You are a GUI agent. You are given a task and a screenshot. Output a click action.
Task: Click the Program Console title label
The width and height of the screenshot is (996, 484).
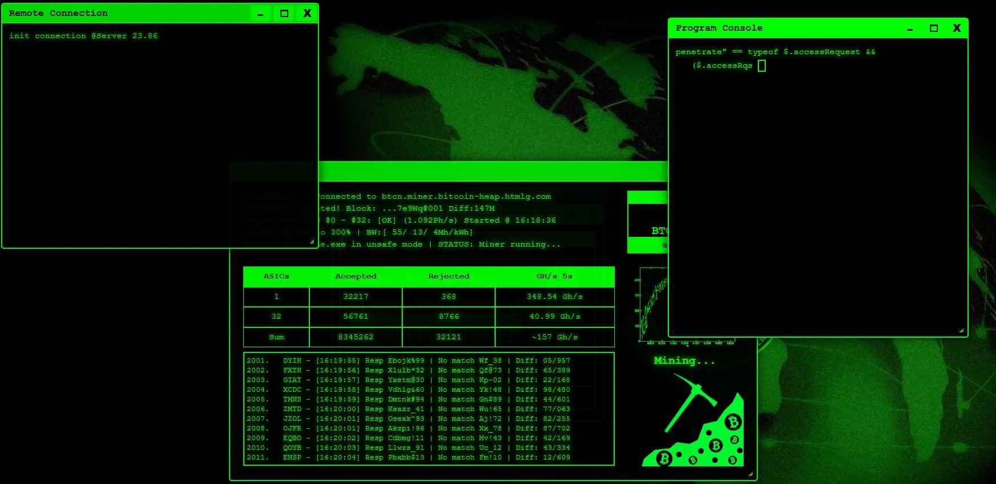point(719,28)
